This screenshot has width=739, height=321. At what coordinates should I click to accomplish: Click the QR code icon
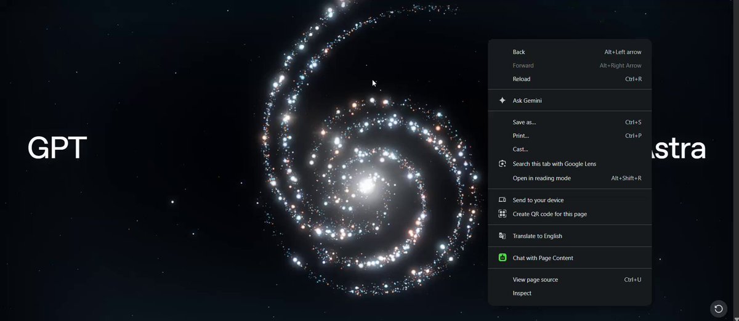tap(502, 214)
